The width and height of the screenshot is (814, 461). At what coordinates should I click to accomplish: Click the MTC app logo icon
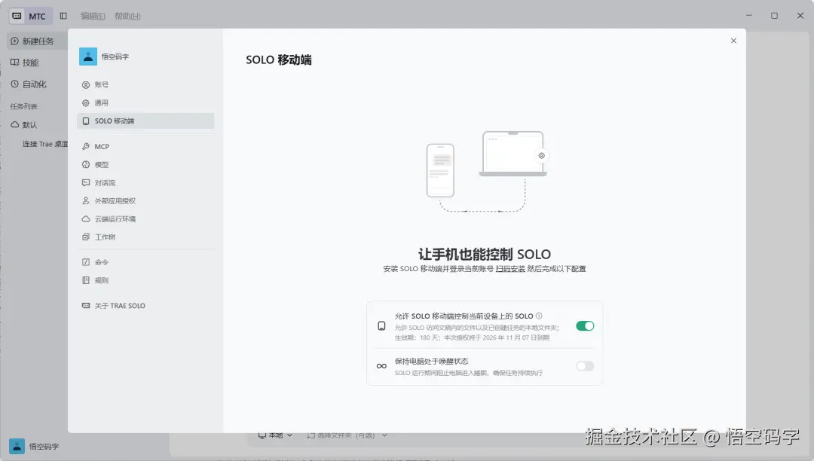click(x=17, y=16)
